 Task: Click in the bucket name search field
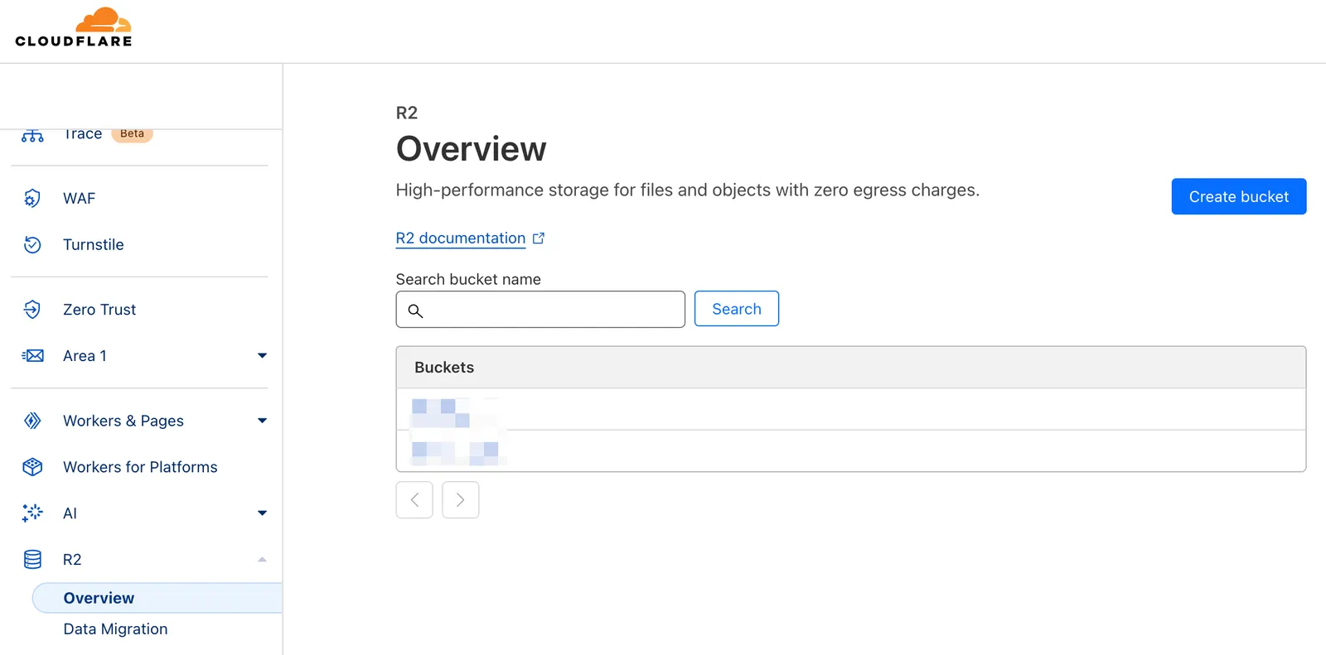coord(547,309)
